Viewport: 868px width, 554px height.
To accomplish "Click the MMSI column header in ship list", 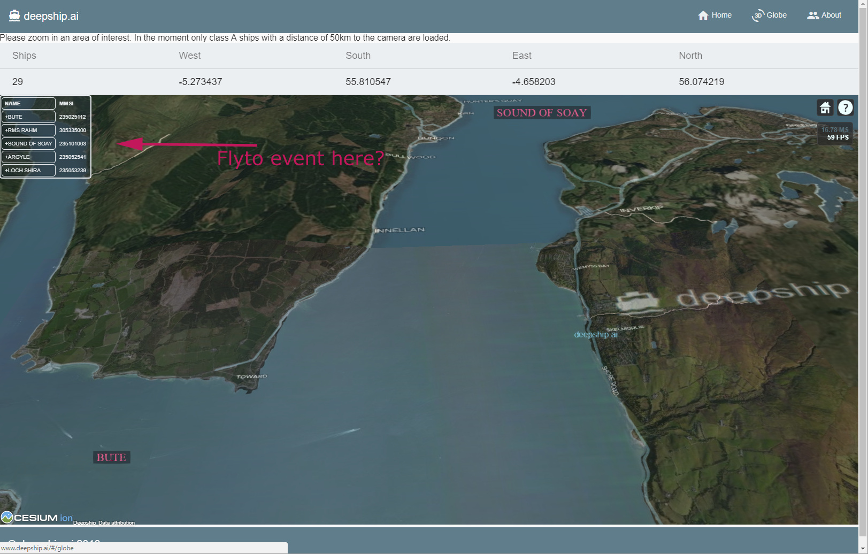I will click(x=66, y=104).
